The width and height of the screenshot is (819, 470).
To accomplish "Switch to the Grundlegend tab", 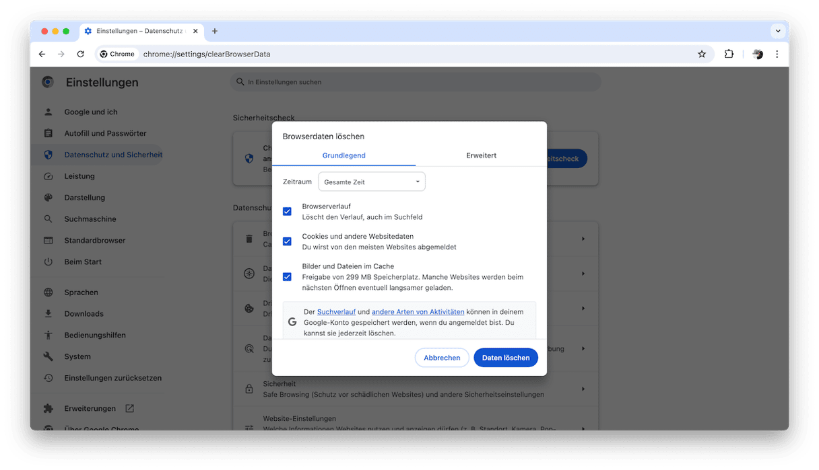I will 343,155.
